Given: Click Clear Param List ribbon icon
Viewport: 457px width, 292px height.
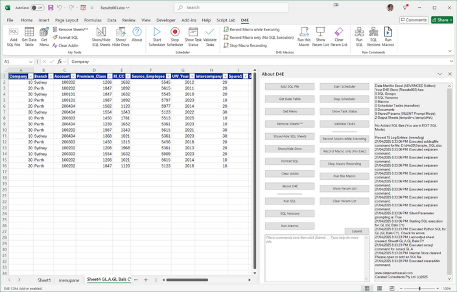Looking at the screenshot, I should pos(338,37).
